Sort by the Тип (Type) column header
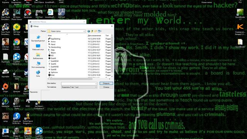This screenshot has width=247, height=139. pyautogui.click(x=108, y=36)
